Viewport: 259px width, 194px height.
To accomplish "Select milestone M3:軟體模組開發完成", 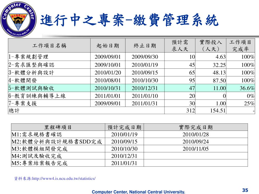I will 39,149.
